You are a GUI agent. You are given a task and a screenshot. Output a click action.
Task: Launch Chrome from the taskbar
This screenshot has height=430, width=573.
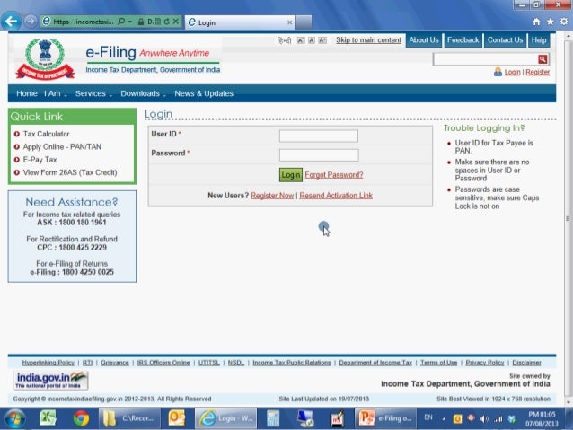[x=81, y=418]
